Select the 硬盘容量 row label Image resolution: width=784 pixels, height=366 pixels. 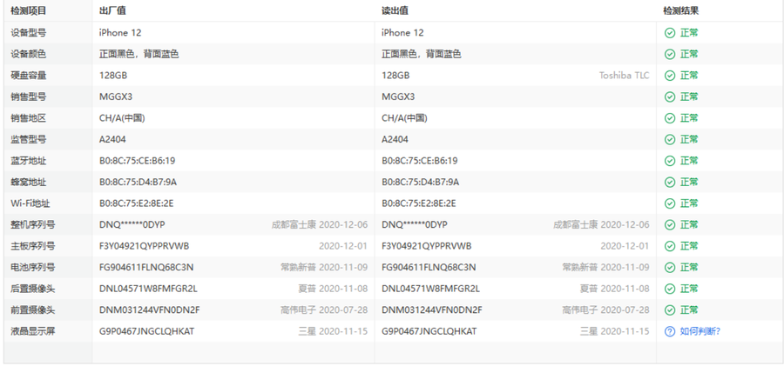29,76
